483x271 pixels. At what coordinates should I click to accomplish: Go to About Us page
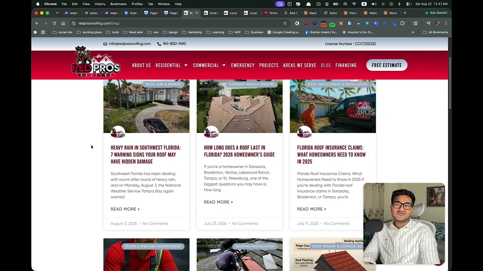pyautogui.click(x=142, y=65)
